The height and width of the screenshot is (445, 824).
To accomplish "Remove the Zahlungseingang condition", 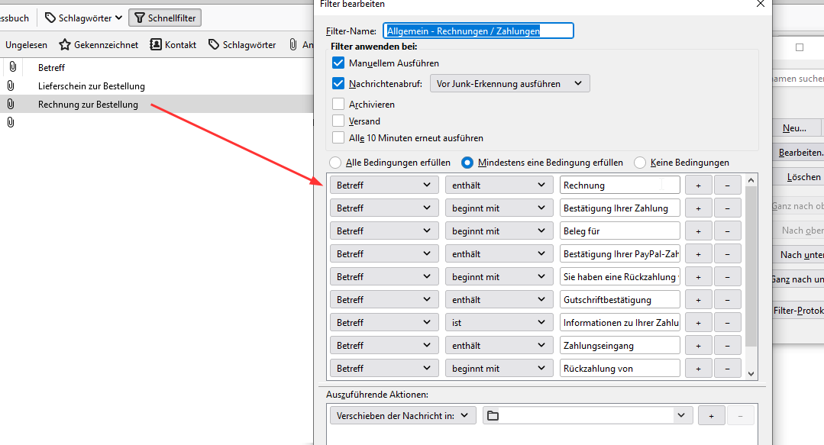I will 727,345.
